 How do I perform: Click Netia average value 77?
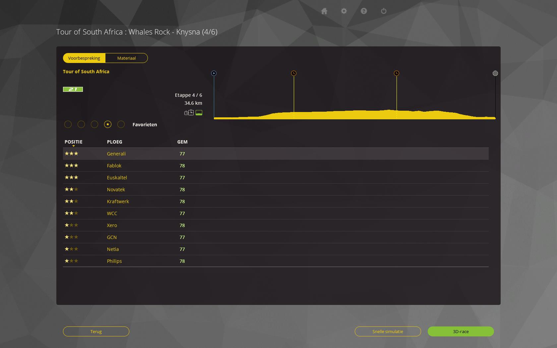coord(182,249)
